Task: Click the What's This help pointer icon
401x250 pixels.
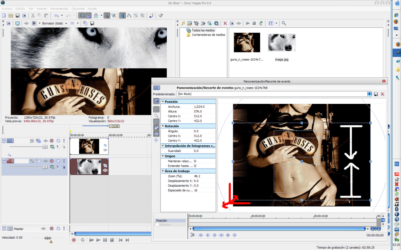Action: click(160, 16)
